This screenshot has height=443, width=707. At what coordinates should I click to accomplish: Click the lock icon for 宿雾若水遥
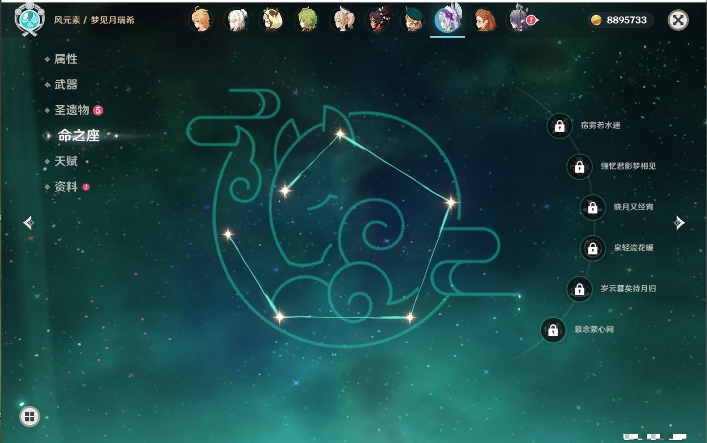tap(560, 126)
